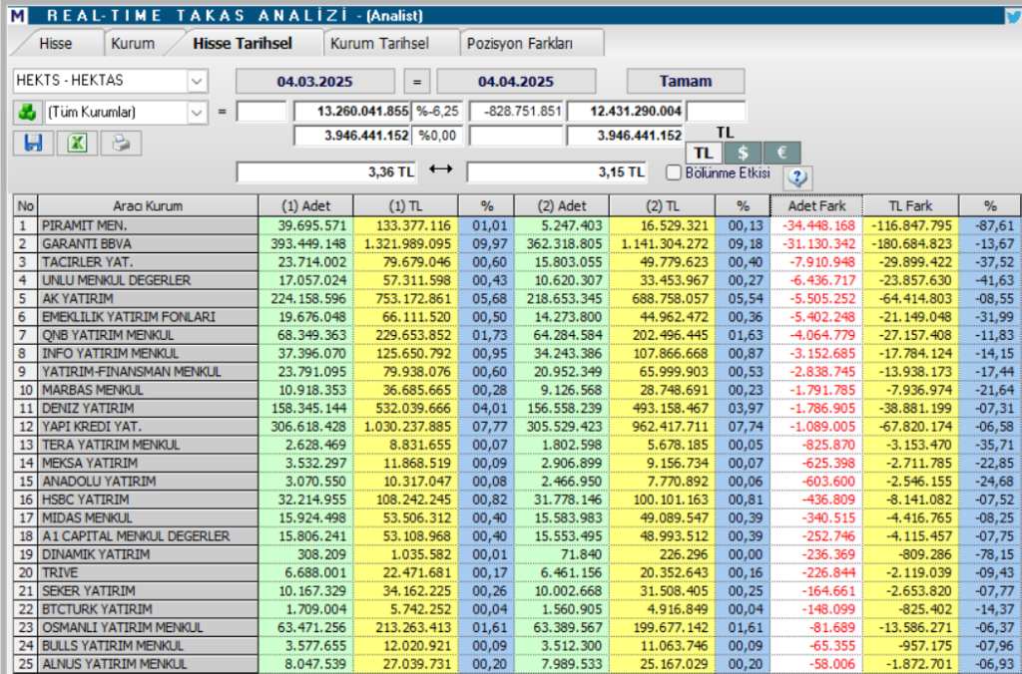This screenshot has height=674, width=1022.
Task: Switch to the Kurum tab
Action: pos(133,44)
